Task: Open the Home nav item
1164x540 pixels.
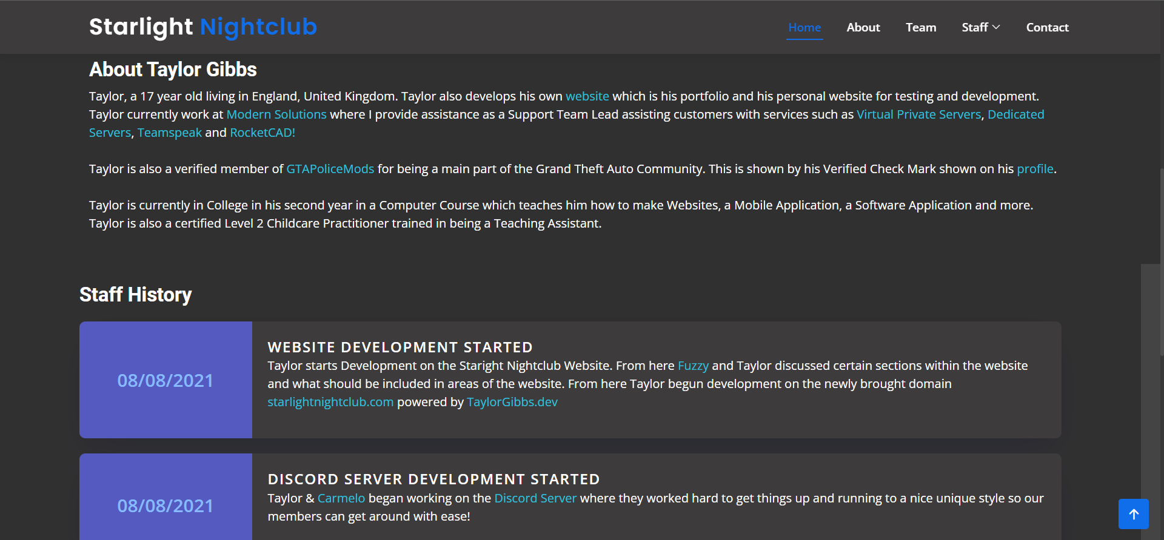Action: click(x=804, y=27)
